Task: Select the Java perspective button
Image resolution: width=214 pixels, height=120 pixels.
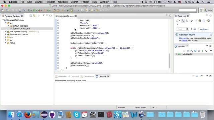Action: (208, 10)
